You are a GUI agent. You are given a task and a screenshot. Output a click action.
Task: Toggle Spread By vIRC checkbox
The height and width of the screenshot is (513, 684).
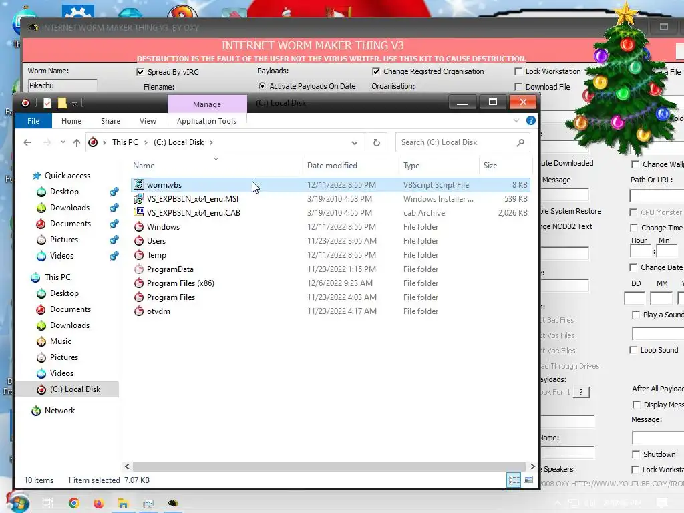140,72
